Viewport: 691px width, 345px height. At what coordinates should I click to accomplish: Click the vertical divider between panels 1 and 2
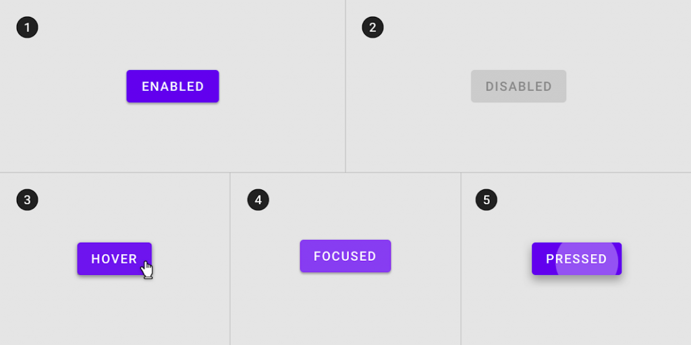(345, 86)
